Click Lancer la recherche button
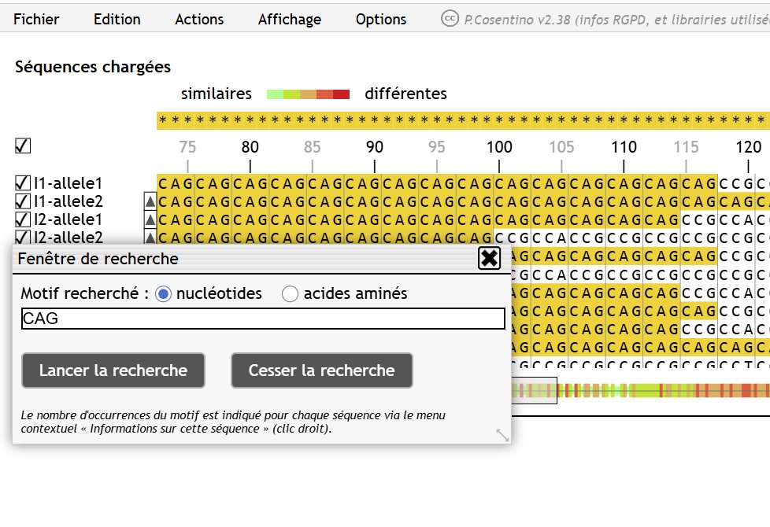The width and height of the screenshot is (770, 527). (113, 370)
